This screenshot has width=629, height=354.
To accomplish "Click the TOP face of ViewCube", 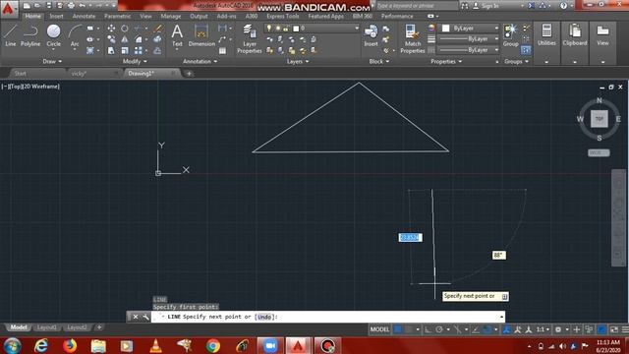I will (x=599, y=119).
